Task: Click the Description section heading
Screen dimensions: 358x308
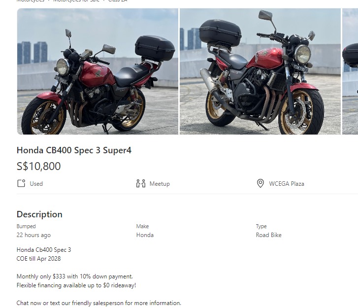Action: (x=39, y=214)
